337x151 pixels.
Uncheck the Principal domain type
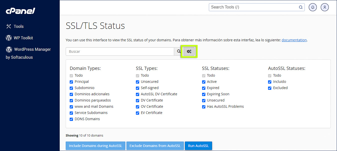tap(71, 82)
